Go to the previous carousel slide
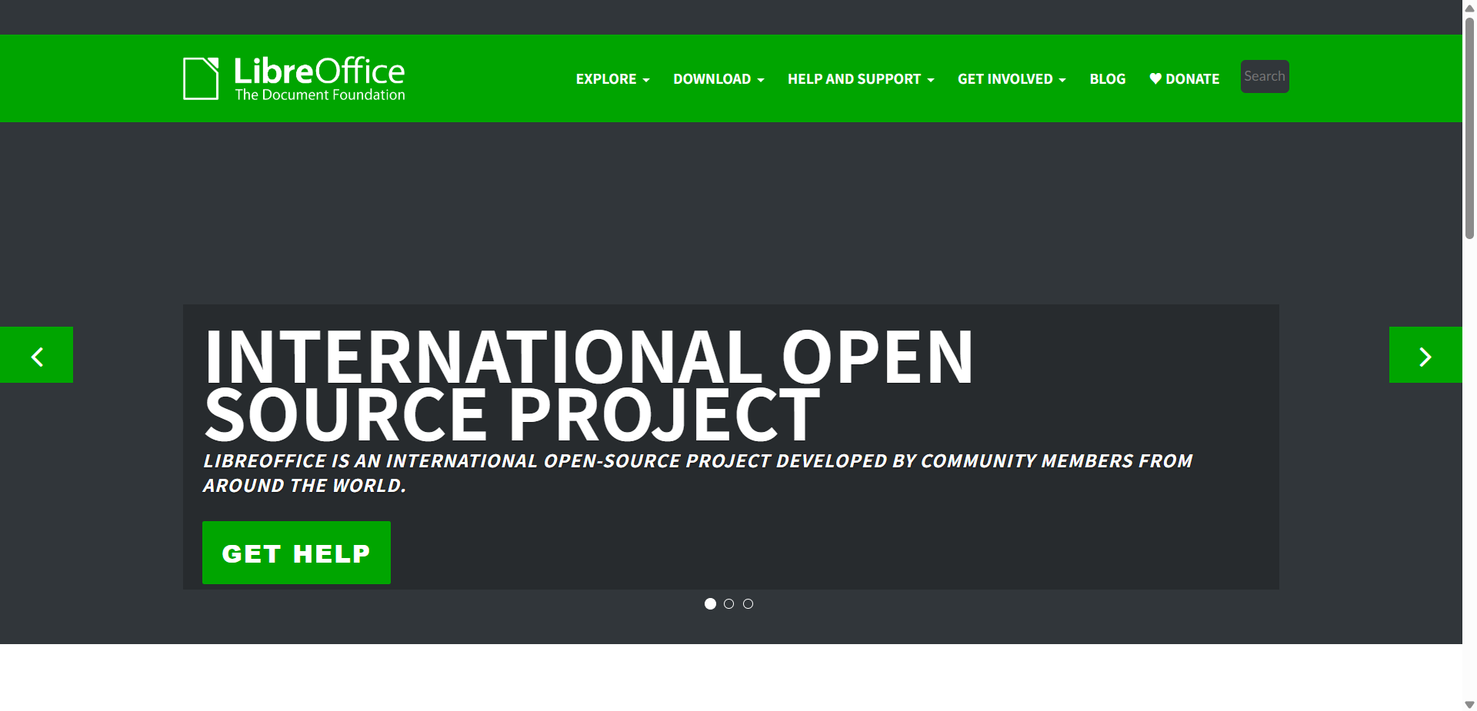 coord(36,355)
